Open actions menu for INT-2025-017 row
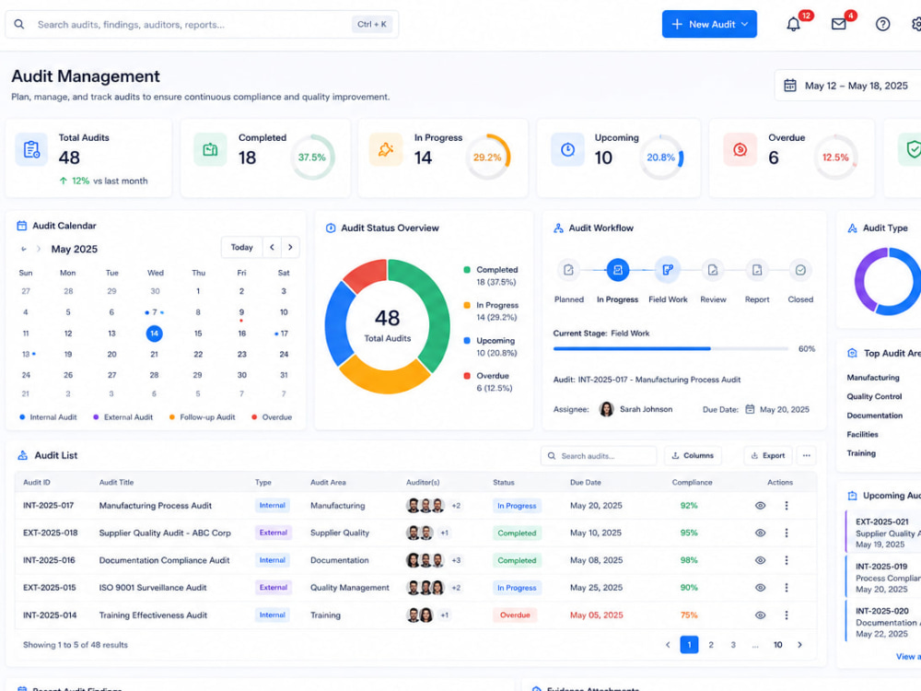Screen dimensions: 921x691 786,505
